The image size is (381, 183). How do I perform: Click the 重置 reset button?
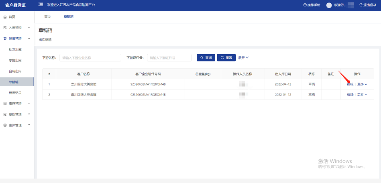pyautogui.click(x=226, y=58)
